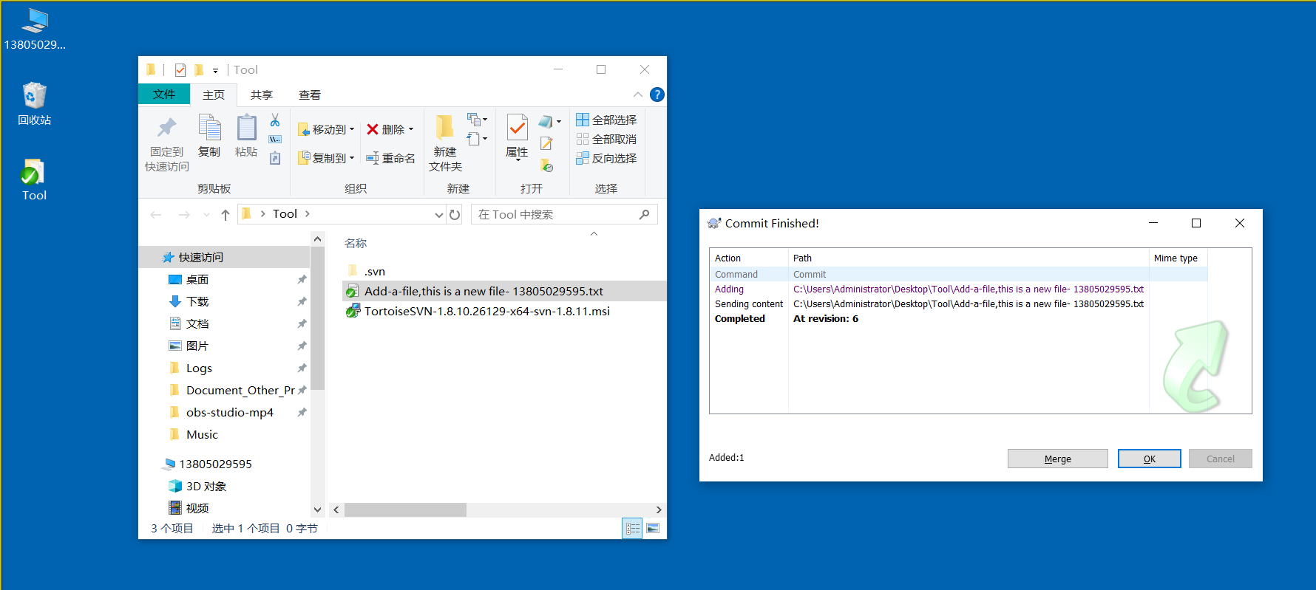Click the New folder icon
Image resolution: width=1316 pixels, height=590 pixels.
coord(444,127)
